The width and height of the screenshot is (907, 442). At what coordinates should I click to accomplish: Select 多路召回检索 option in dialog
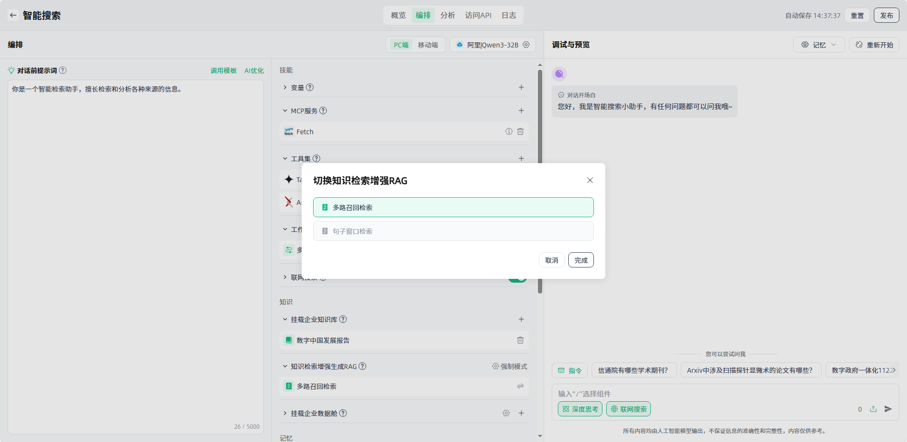(x=453, y=207)
